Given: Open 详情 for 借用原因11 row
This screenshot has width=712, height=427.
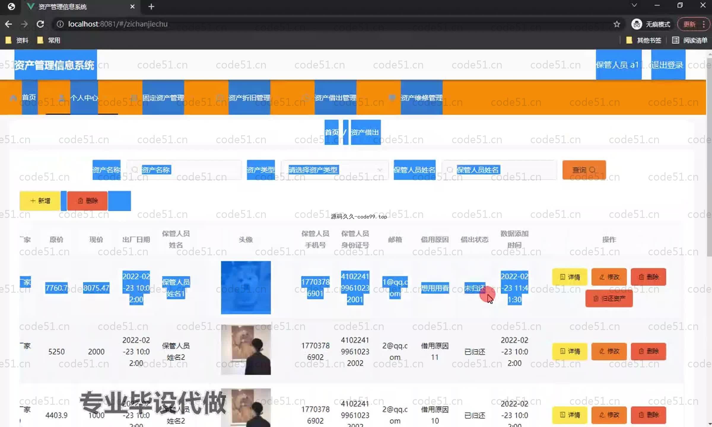Looking at the screenshot, I should coord(570,351).
